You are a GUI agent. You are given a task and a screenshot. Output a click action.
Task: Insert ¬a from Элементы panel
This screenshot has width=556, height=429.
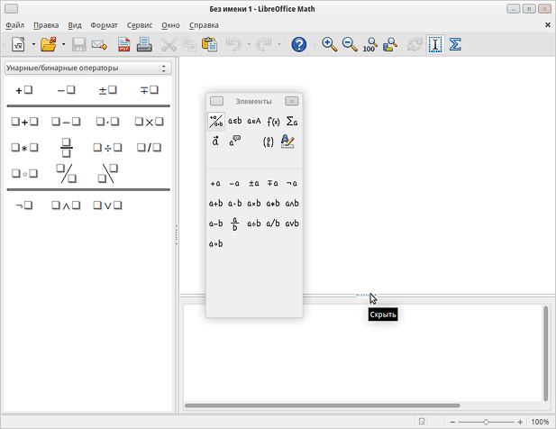pos(292,183)
